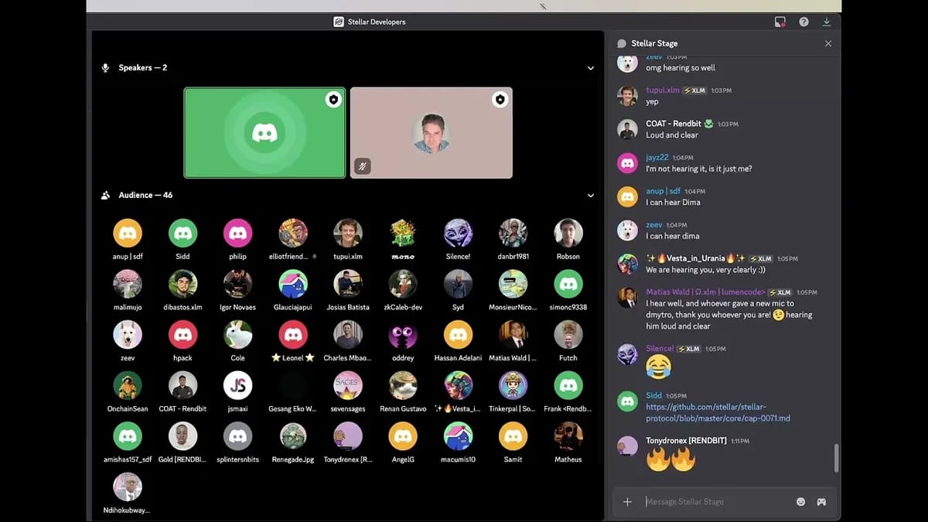Open oddrey audience avatar
Viewport: 928px width, 522px height.
point(403,335)
